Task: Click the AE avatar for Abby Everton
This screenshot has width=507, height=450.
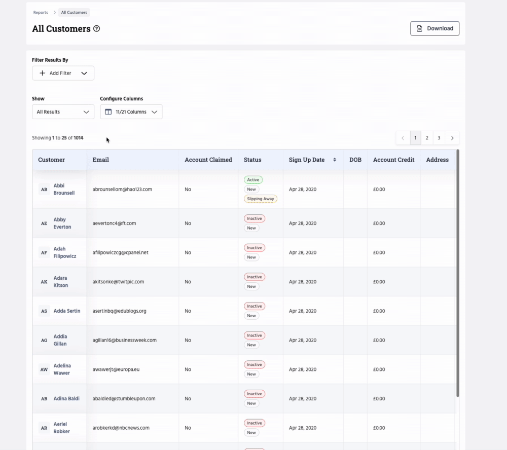Action: [44, 223]
